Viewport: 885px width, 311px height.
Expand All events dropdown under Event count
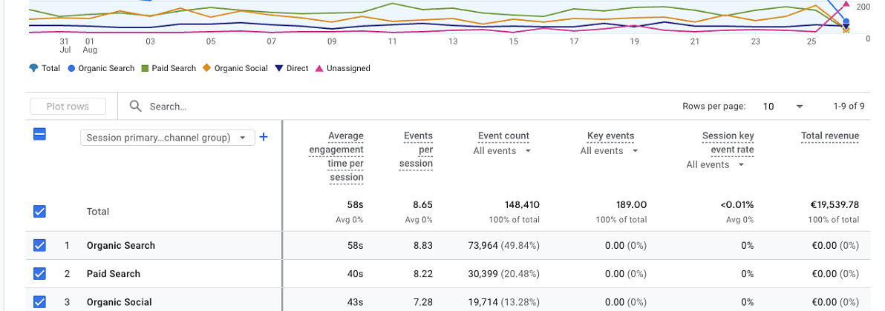(x=503, y=151)
